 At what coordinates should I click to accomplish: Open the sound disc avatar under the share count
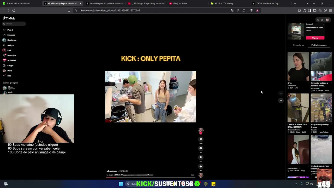tap(201, 175)
